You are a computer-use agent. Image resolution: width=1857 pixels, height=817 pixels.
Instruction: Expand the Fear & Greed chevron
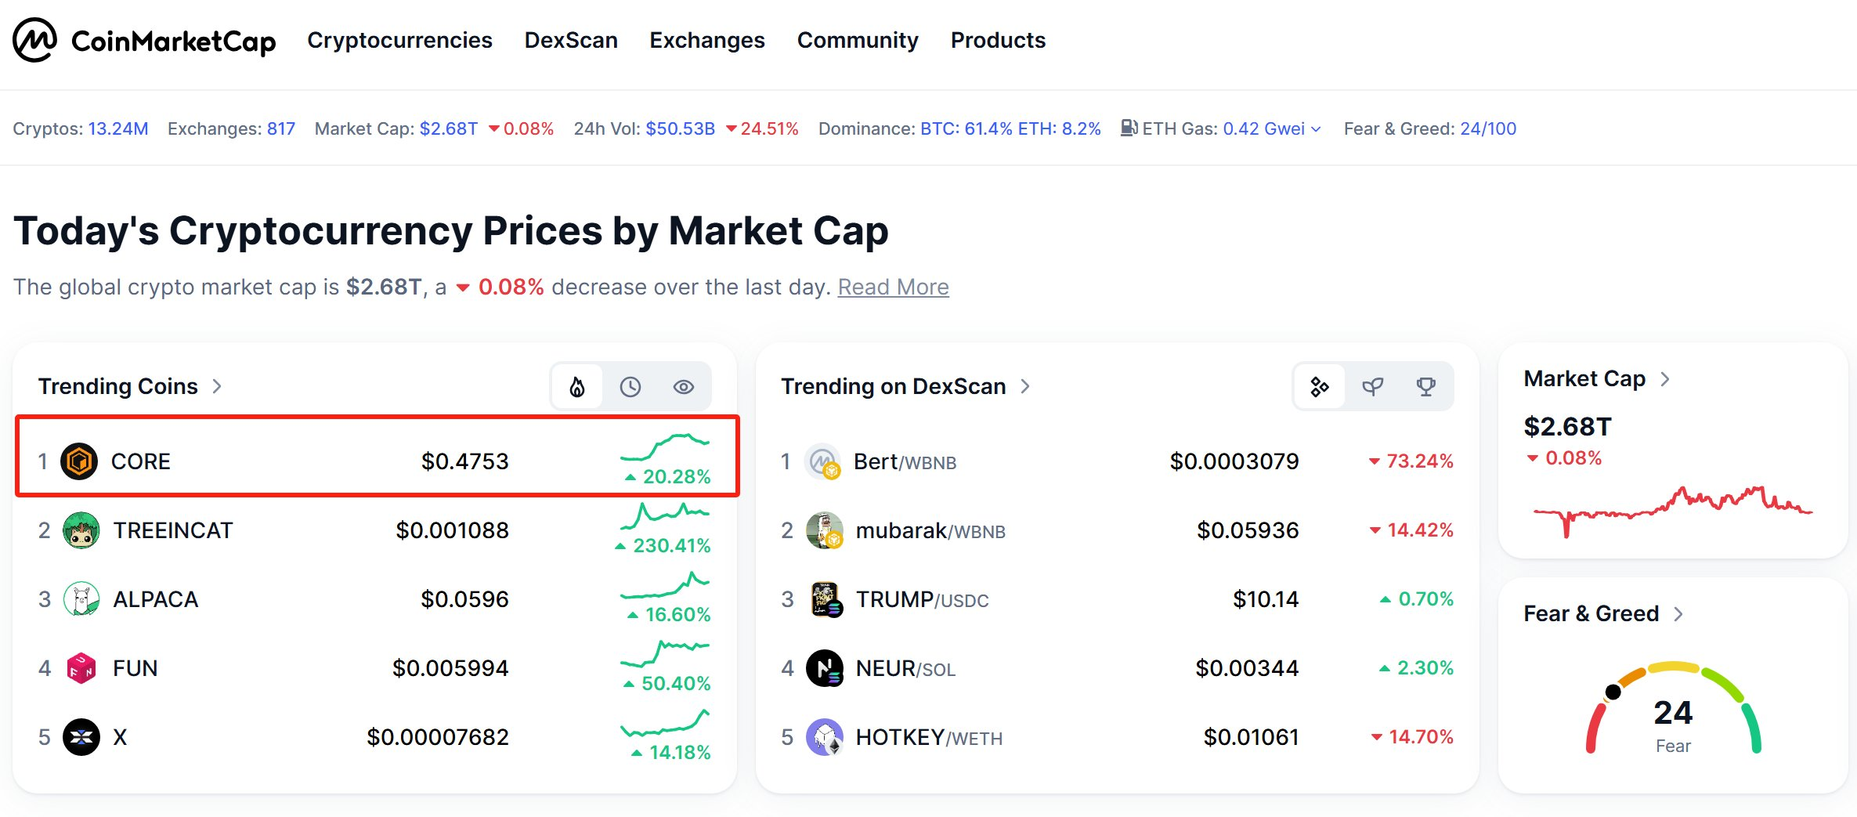click(1678, 614)
